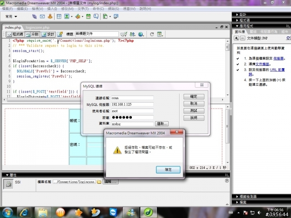Viewport: 291px width, 218px height.
Task: Open the 檔案(F) menu
Action: point(7,9)
